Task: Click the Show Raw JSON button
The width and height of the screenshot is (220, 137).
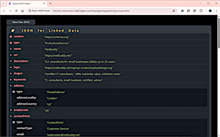Action: pyautogui.click(x=21, y=22)
